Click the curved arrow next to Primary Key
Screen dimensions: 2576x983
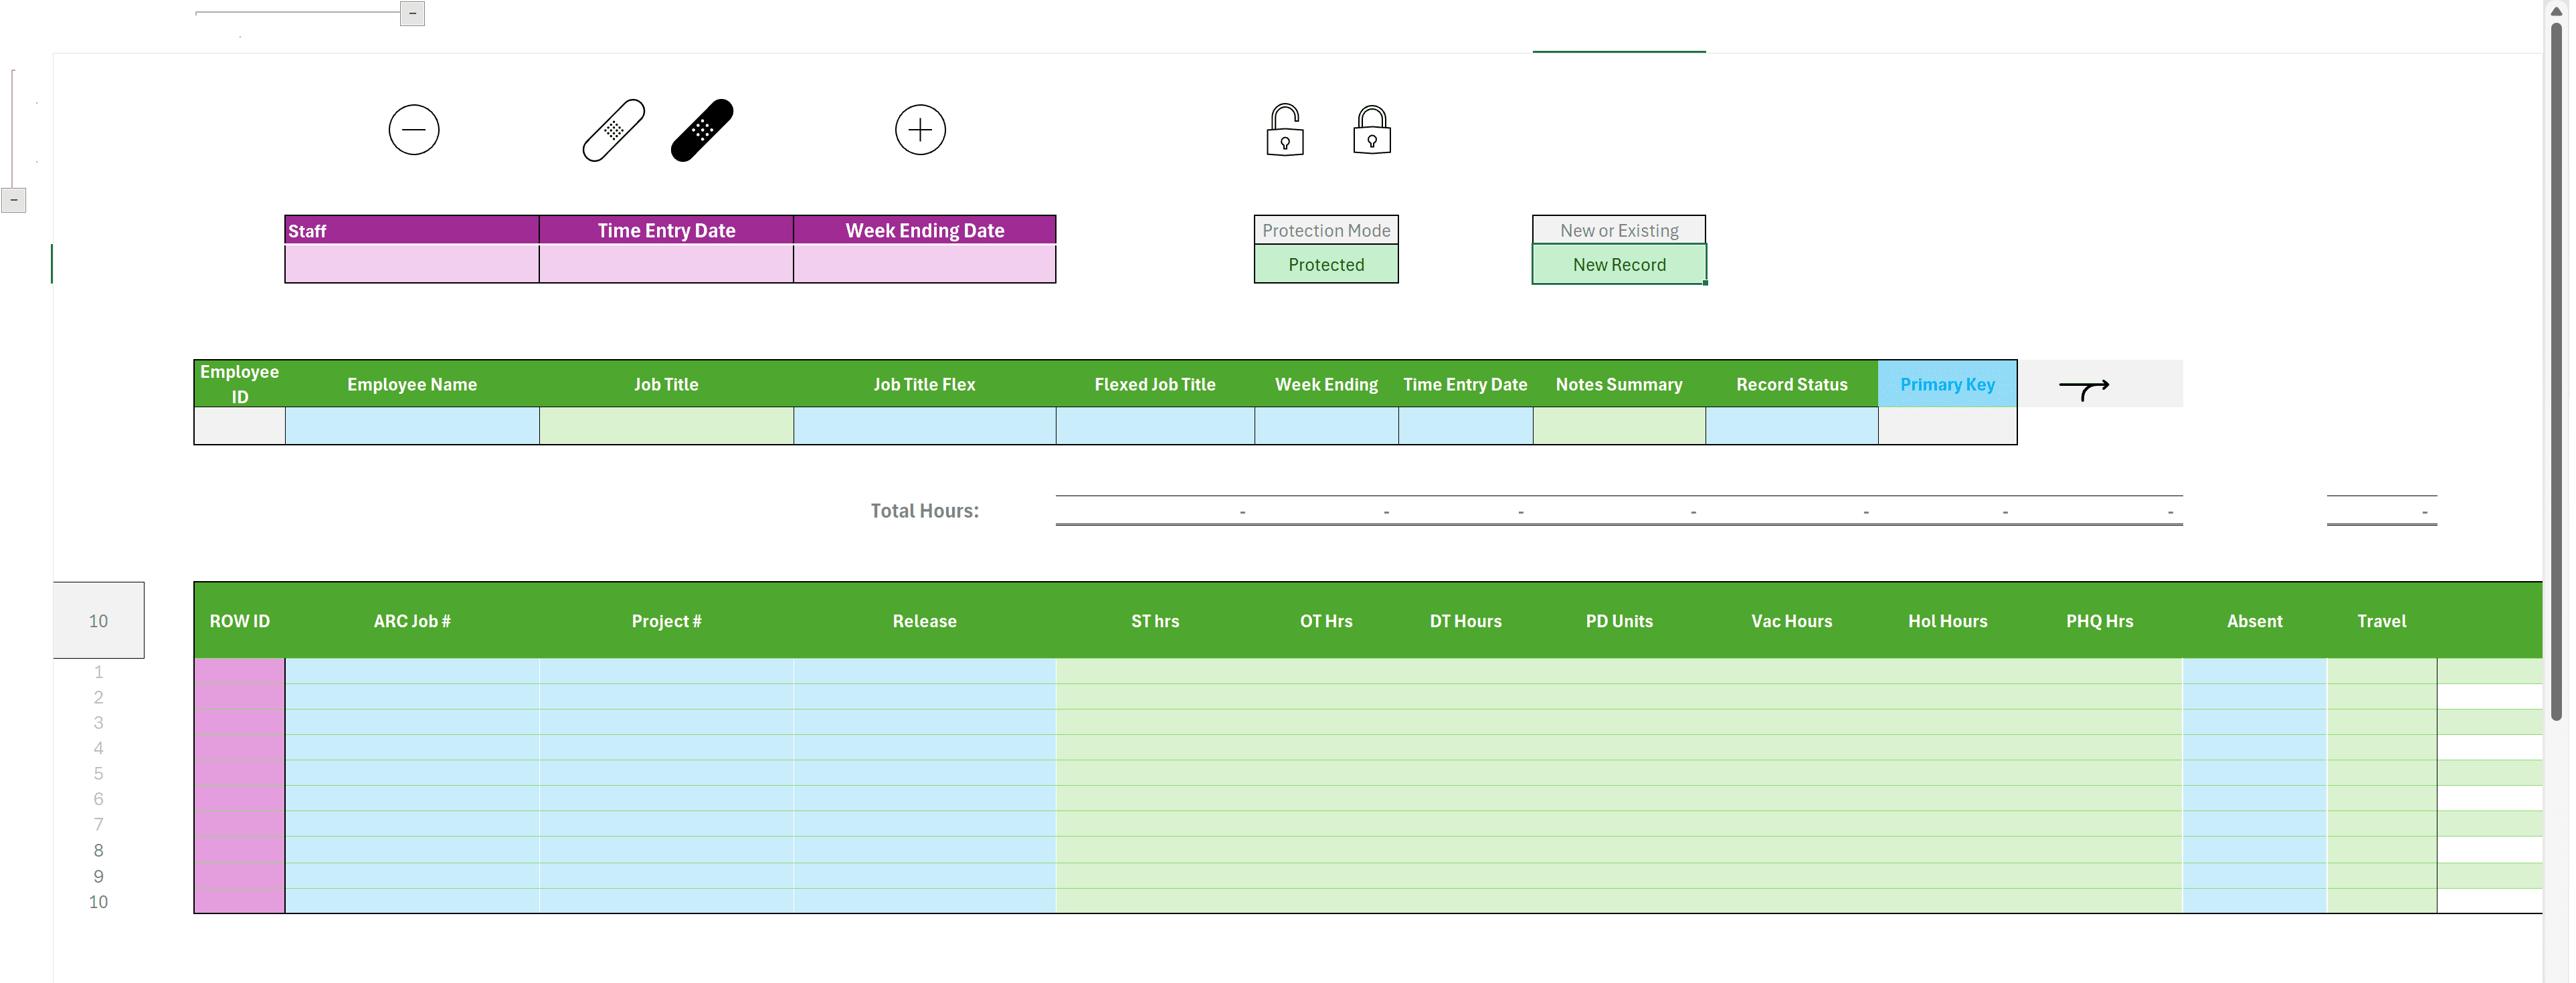coord(2084,387)
